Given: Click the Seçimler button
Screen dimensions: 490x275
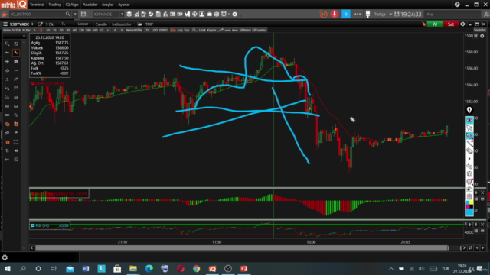Looking at the screenshot, I should pos(480,31).
